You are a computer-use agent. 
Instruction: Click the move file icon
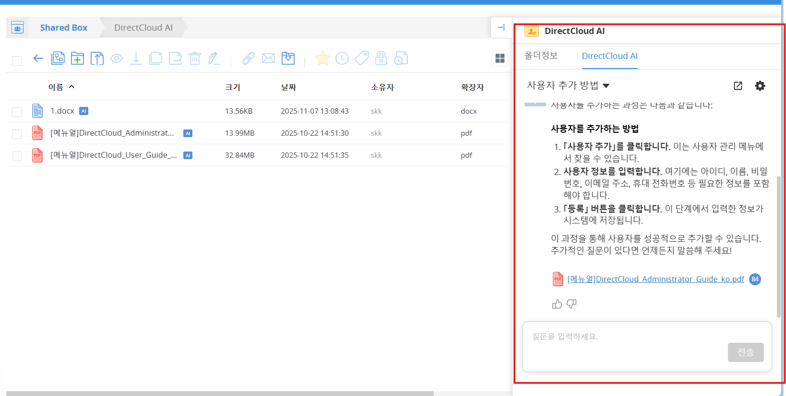click(175, 58)
